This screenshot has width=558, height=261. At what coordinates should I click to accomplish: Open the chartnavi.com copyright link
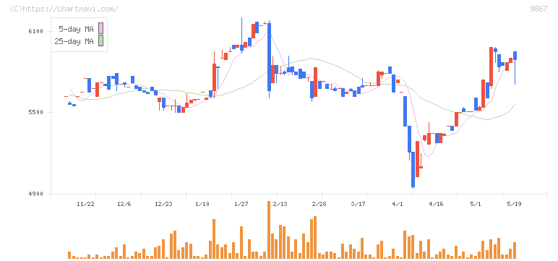[x=64, y=9]
